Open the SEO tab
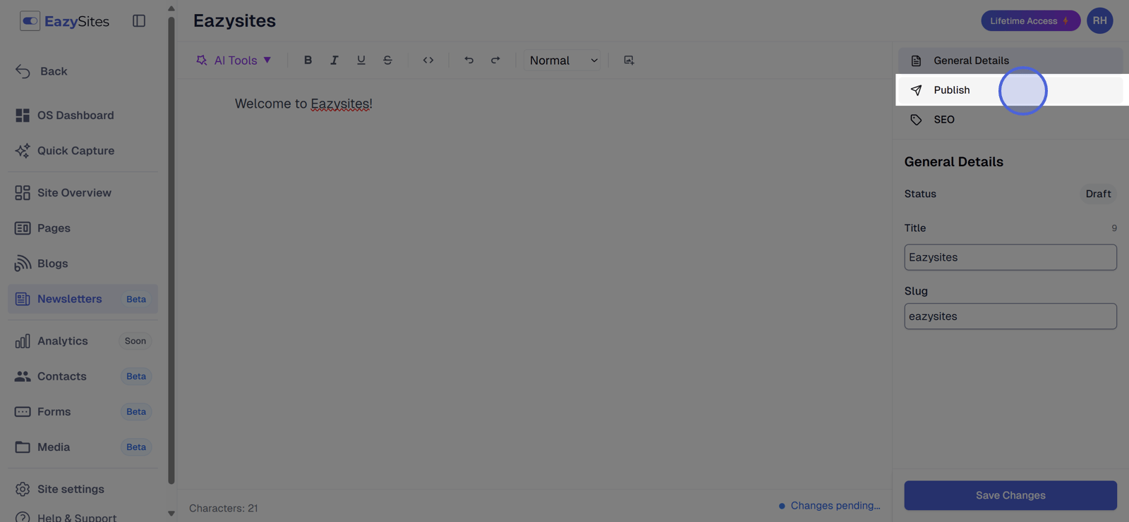 pyautogui.click(x=1010, y=120)
